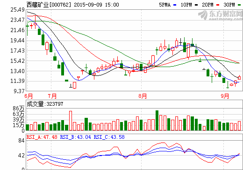Click the 84 RSI axis label
243x170 pixels.
click(x=21, y=141)
